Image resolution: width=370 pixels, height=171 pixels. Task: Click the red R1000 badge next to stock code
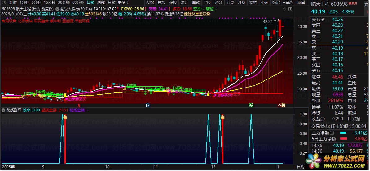point(353,4)
